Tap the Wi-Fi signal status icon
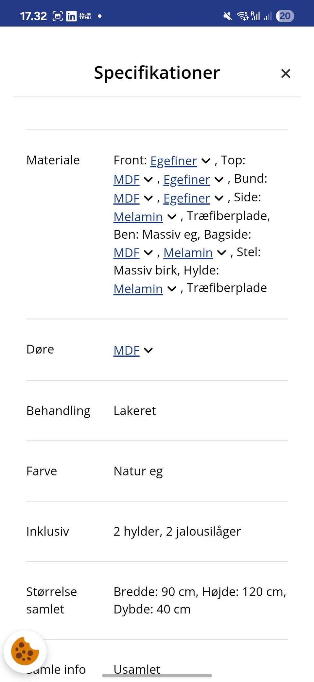The height and width of the screenshot is (682, 314). [243, 16]
